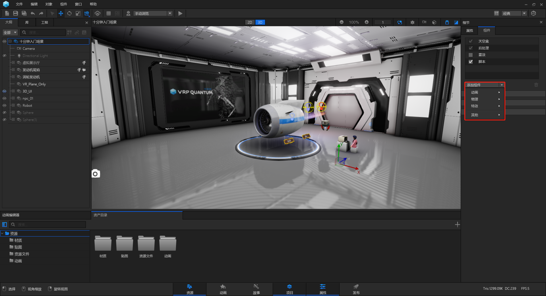Open the 故事 tab in bottom bar

pyautogui.click(x=256, y=289)
